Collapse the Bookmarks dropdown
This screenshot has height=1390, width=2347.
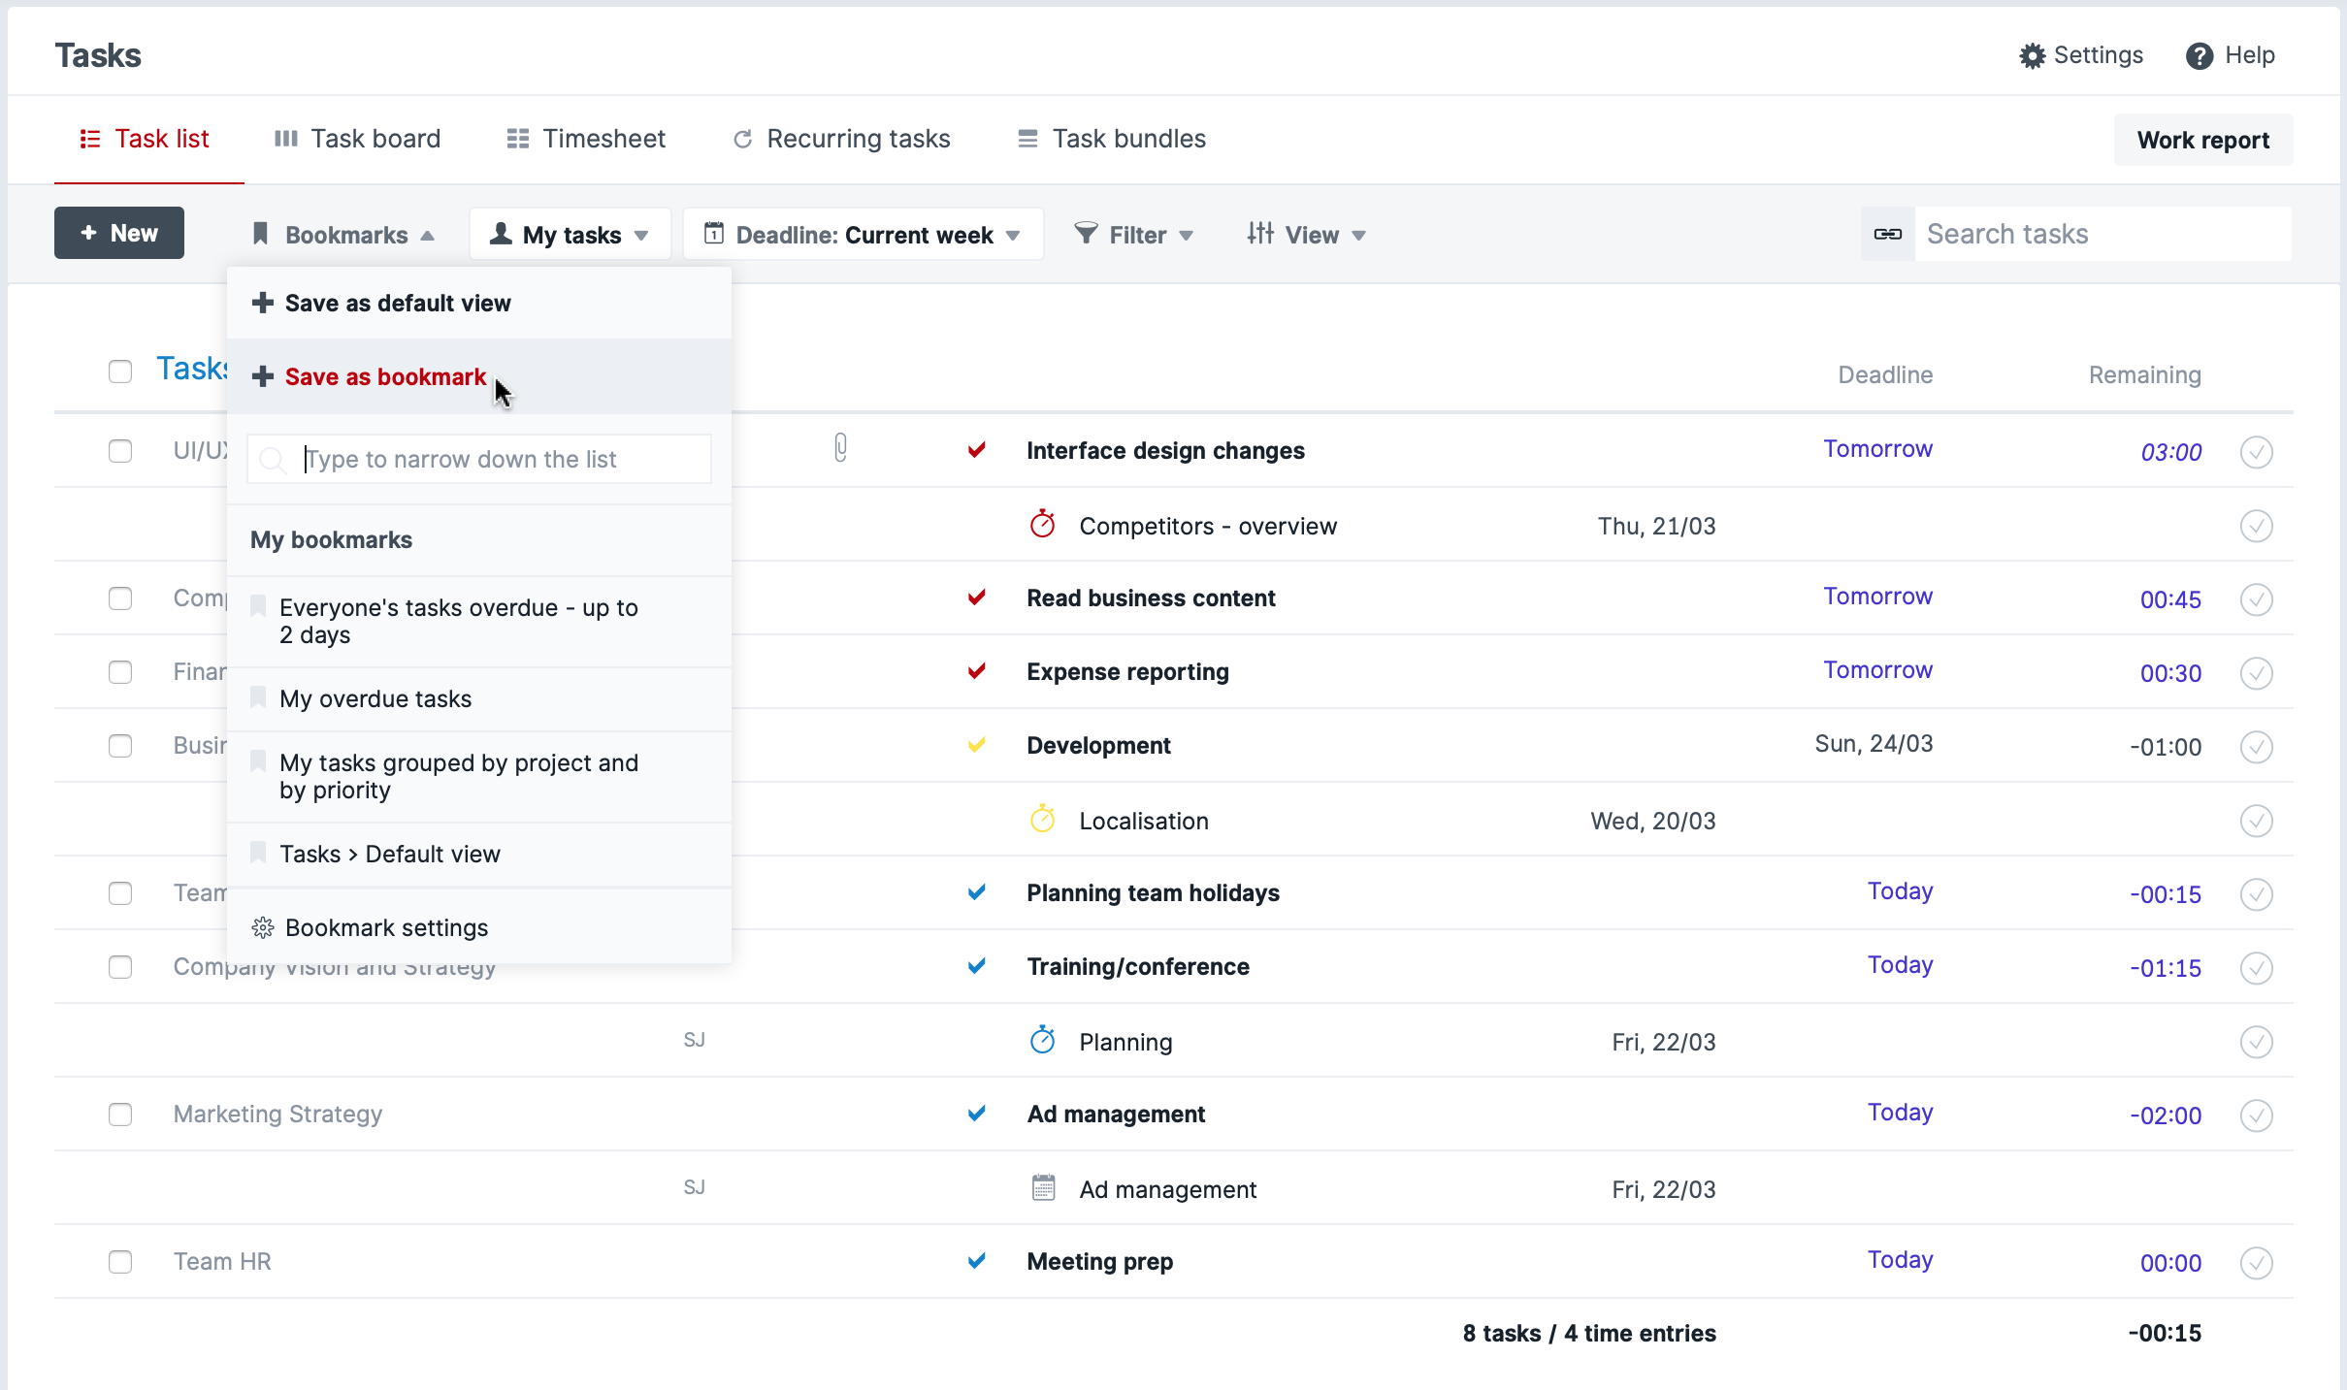342,235
